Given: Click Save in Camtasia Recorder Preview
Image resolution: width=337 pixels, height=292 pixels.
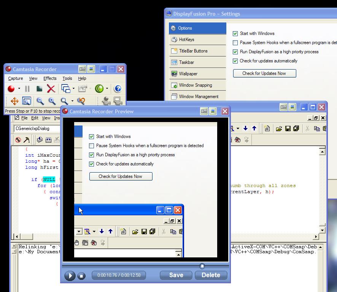Looking at the screenshot, I should pyautogui.click(x=176, y=275).
